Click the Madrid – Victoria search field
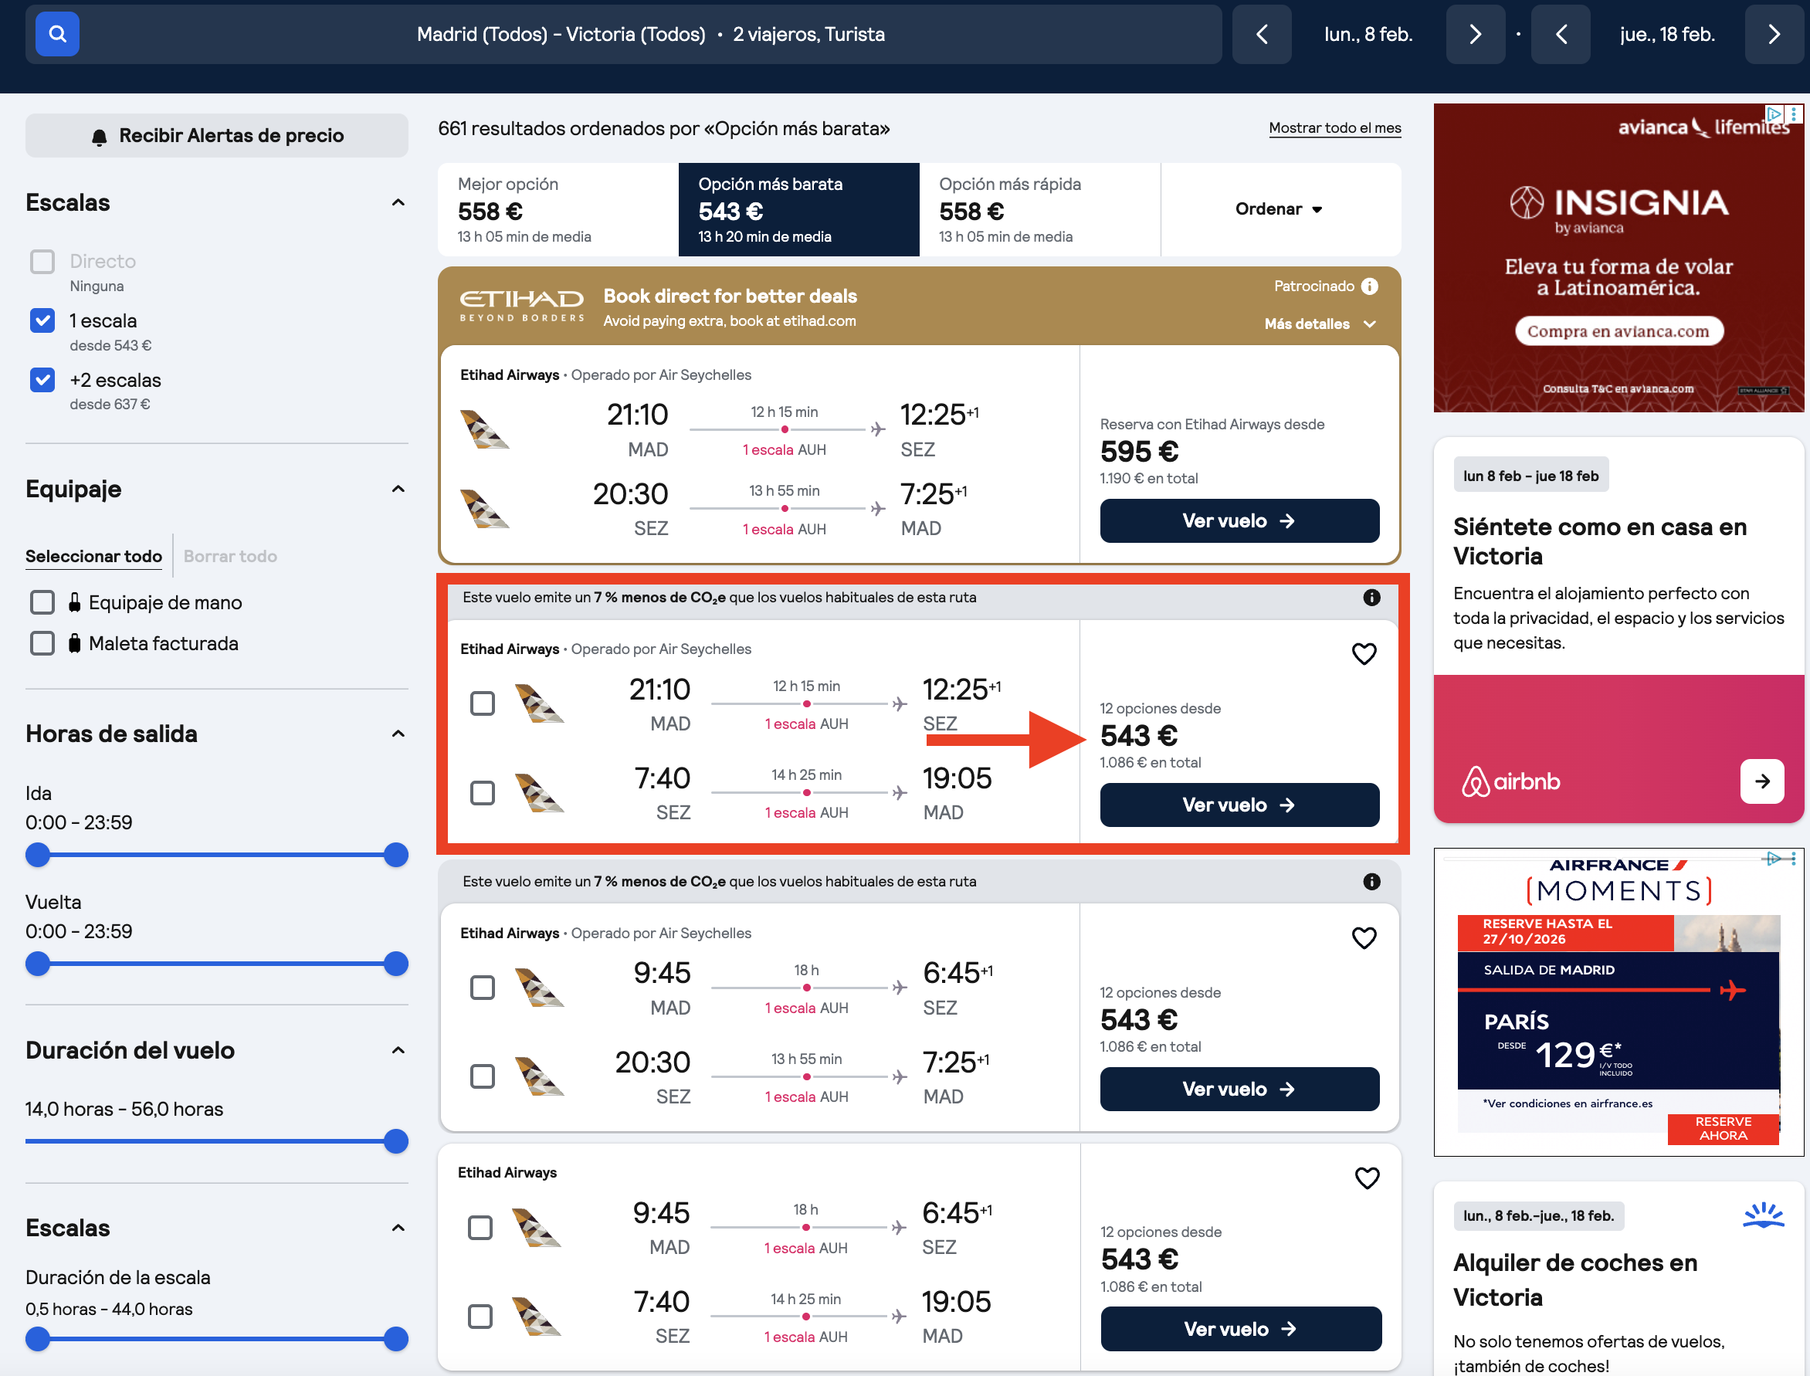 [623, 33]
